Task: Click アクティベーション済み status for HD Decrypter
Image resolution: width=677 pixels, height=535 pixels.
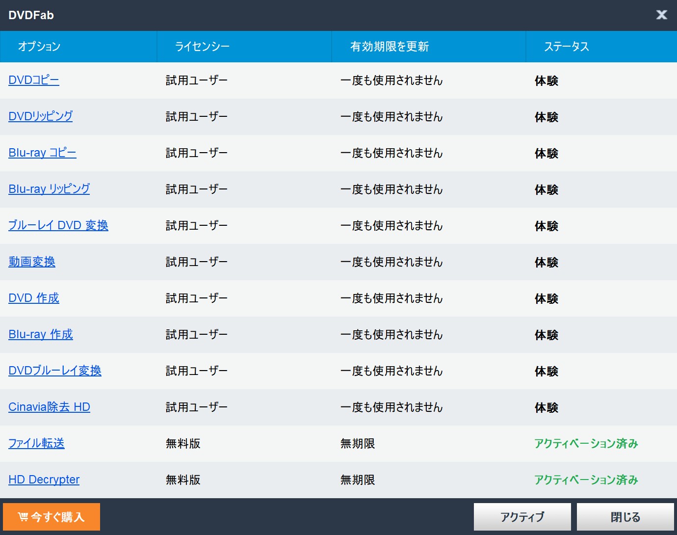Action: 586,480
